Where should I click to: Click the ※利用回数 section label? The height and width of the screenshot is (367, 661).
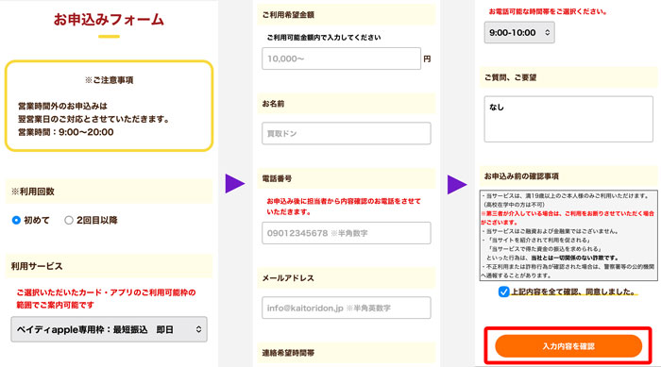click(x=33, y=192)
